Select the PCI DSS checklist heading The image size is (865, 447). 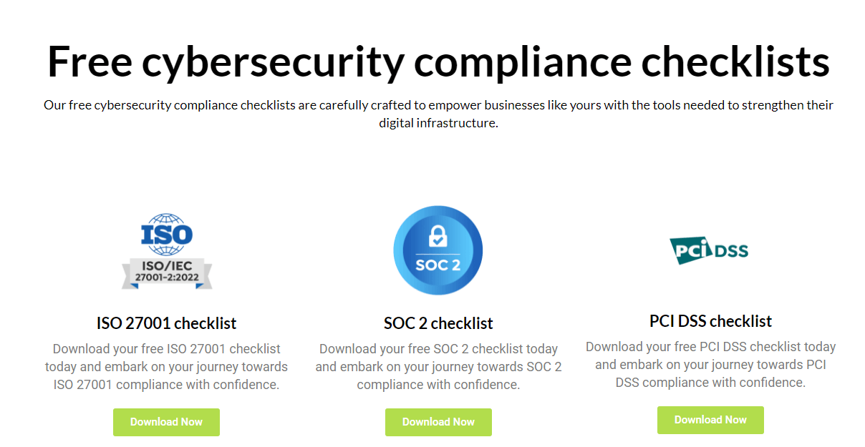tap(710, 320)
